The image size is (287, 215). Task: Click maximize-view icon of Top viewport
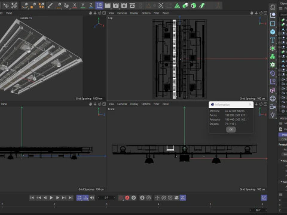(265, 13)
